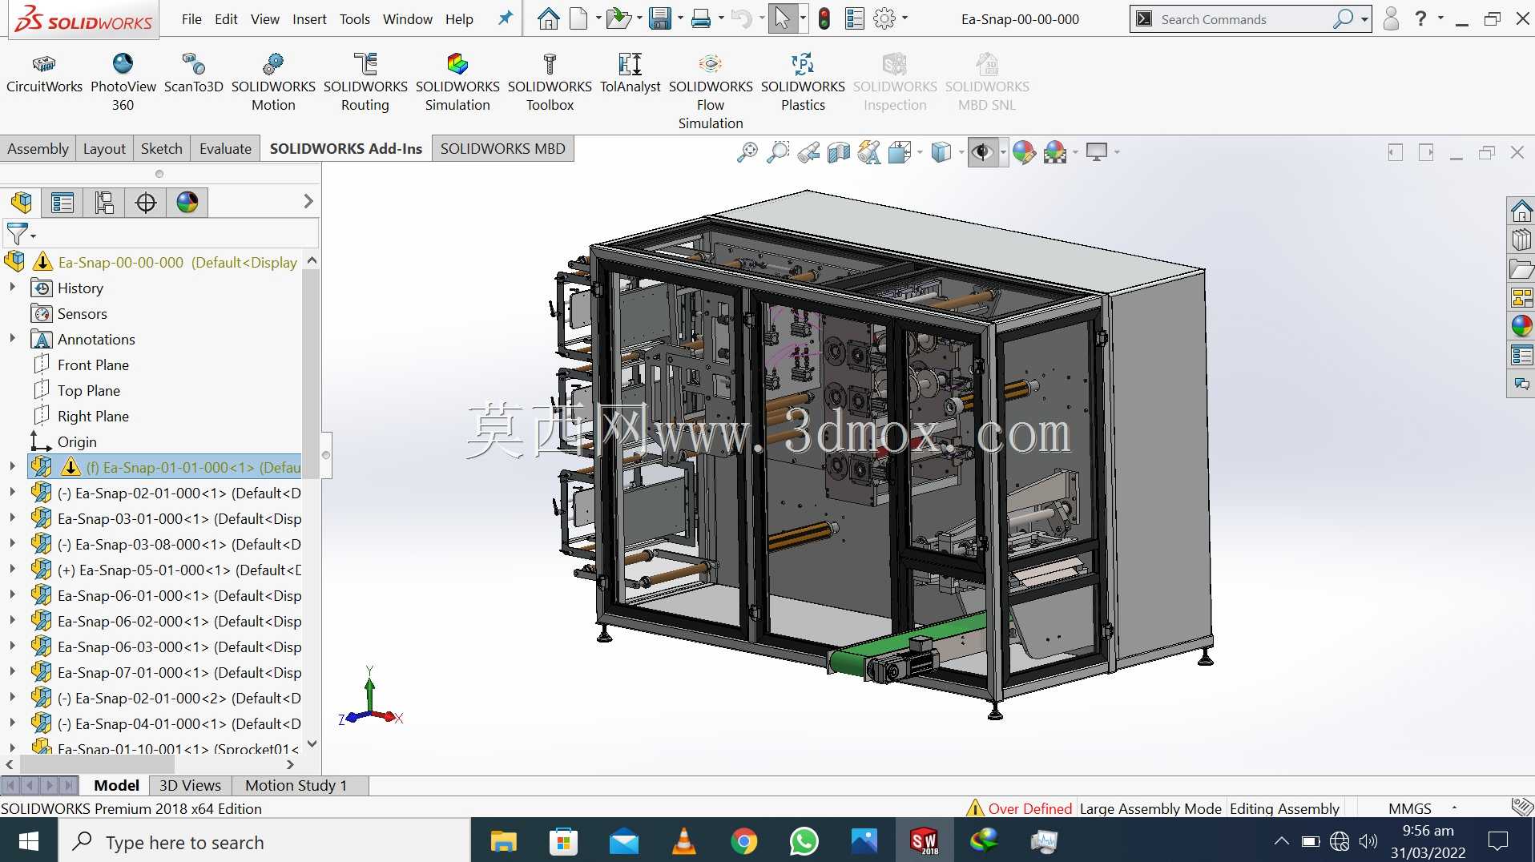Open an existing file
1535x862 pixels.
(x=618, y=18)
